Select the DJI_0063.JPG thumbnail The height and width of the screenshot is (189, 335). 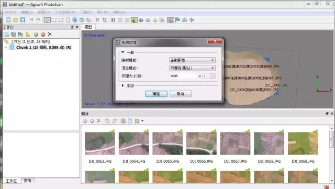100,143
